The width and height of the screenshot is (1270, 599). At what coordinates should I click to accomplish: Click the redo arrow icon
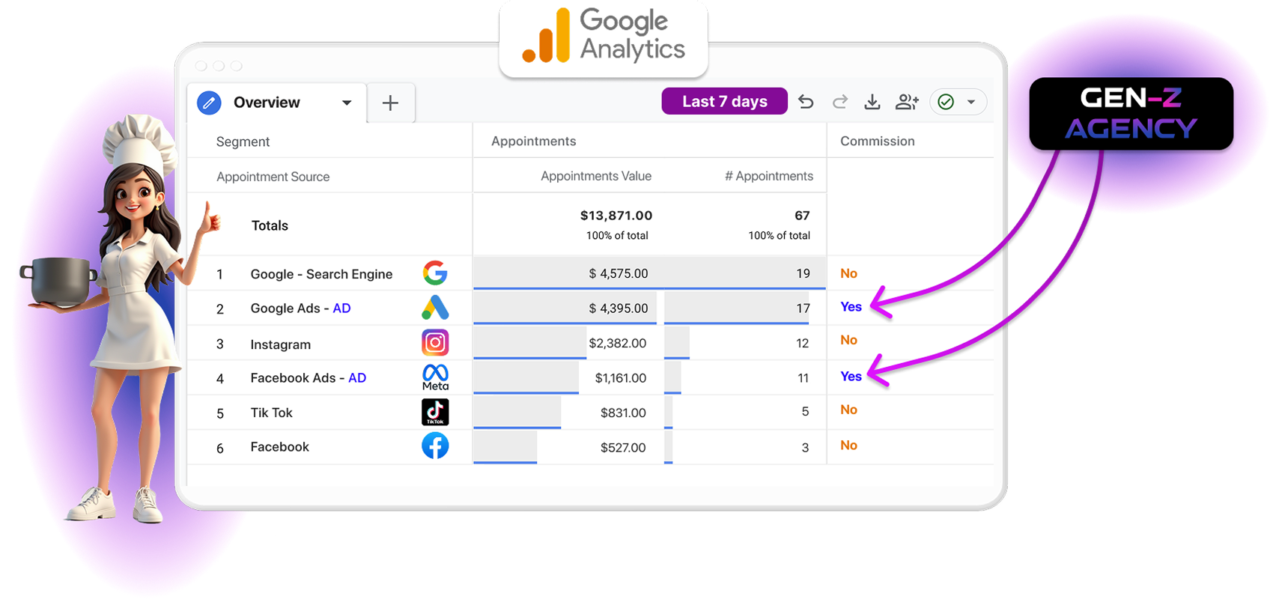point(839,102)
